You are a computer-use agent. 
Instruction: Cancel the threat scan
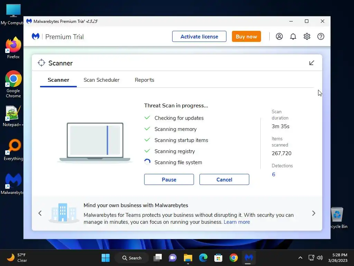224,179
